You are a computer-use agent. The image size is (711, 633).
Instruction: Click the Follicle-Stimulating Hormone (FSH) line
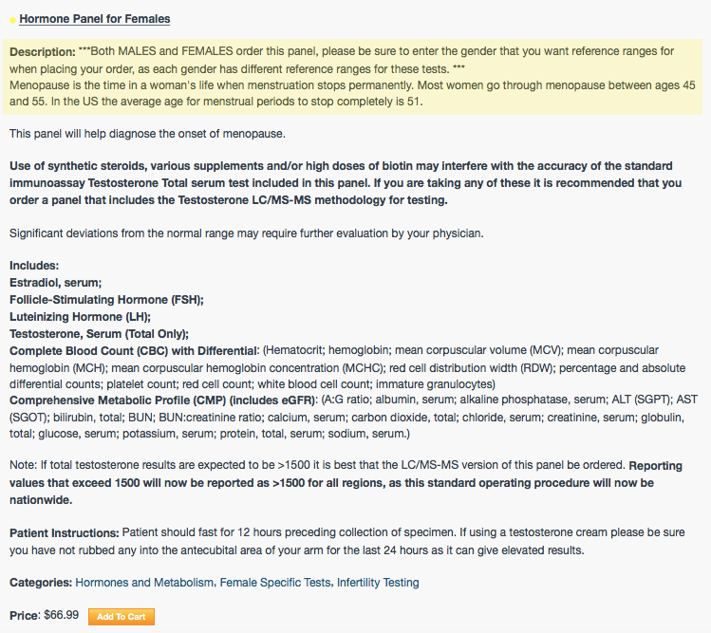click(106, 300)
